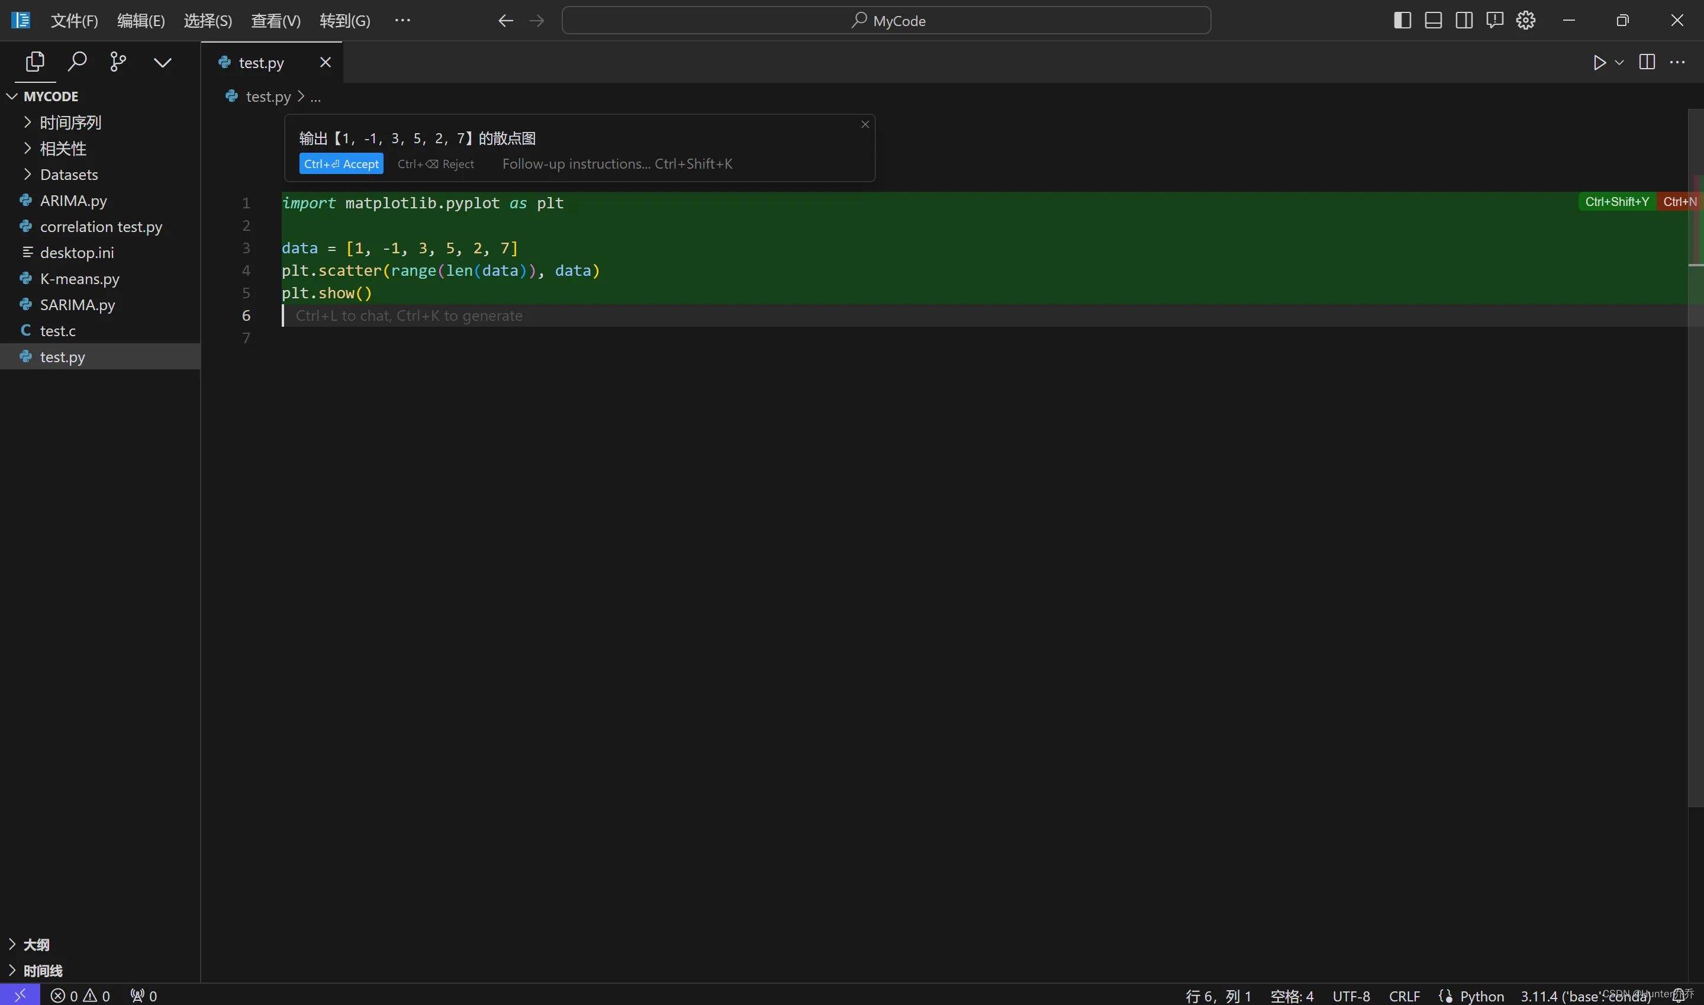Screen dimensions: 1704x1005
Task: Click the errors and warnings status icon
Action: point(80,996)
